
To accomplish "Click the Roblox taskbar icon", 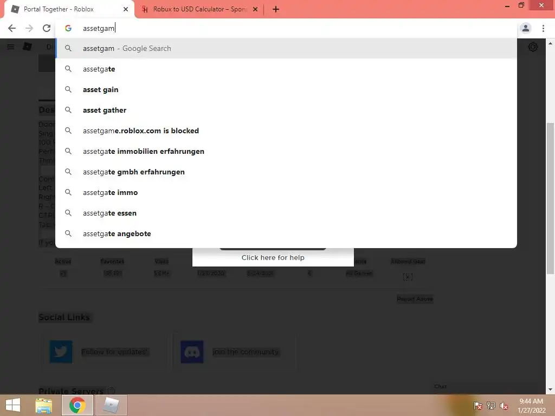I will 111,405.
